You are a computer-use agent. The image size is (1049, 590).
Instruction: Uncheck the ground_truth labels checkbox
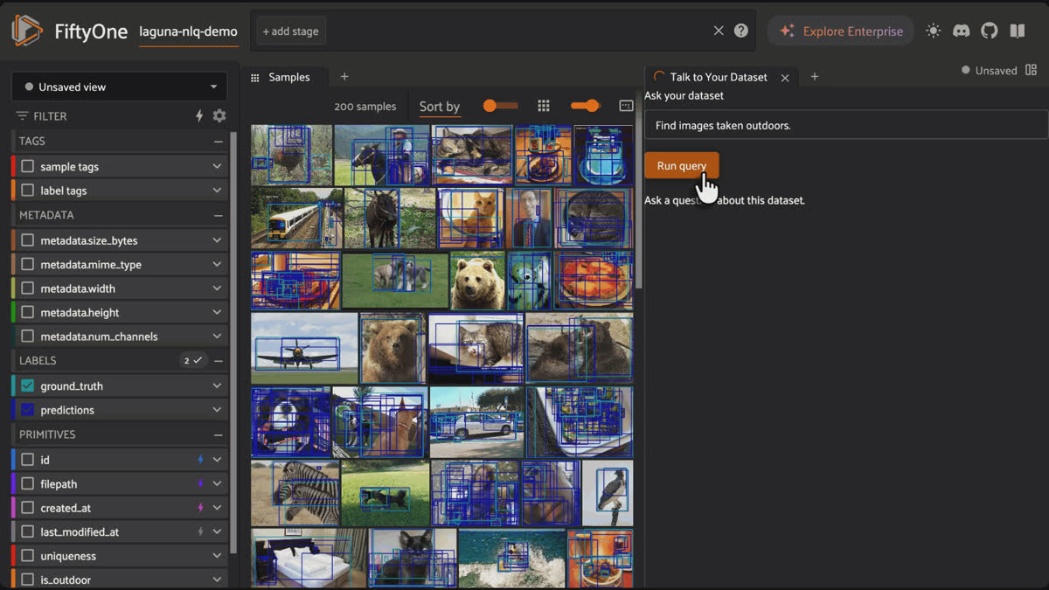(x=28, y=385)
